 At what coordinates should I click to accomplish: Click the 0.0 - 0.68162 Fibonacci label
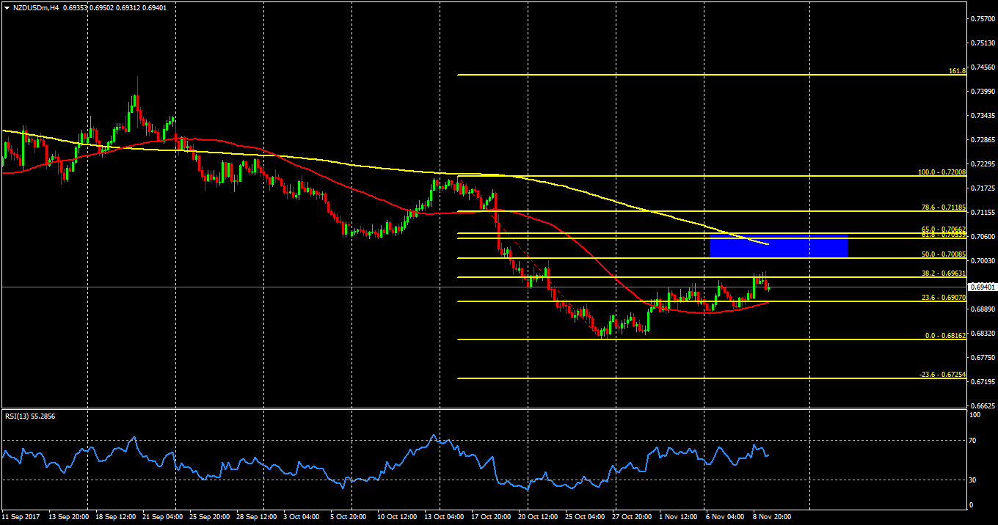944,335
